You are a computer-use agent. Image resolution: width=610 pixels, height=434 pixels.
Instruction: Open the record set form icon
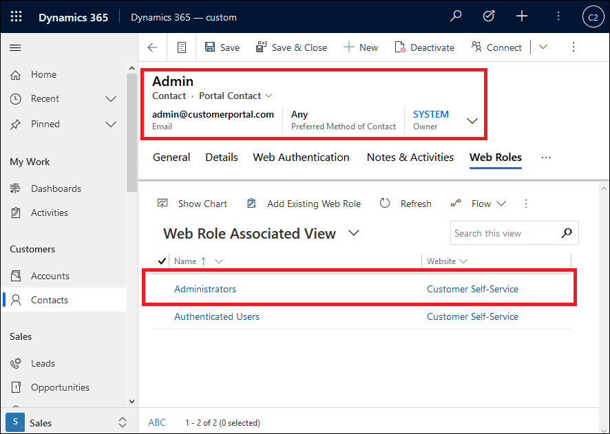182,47
